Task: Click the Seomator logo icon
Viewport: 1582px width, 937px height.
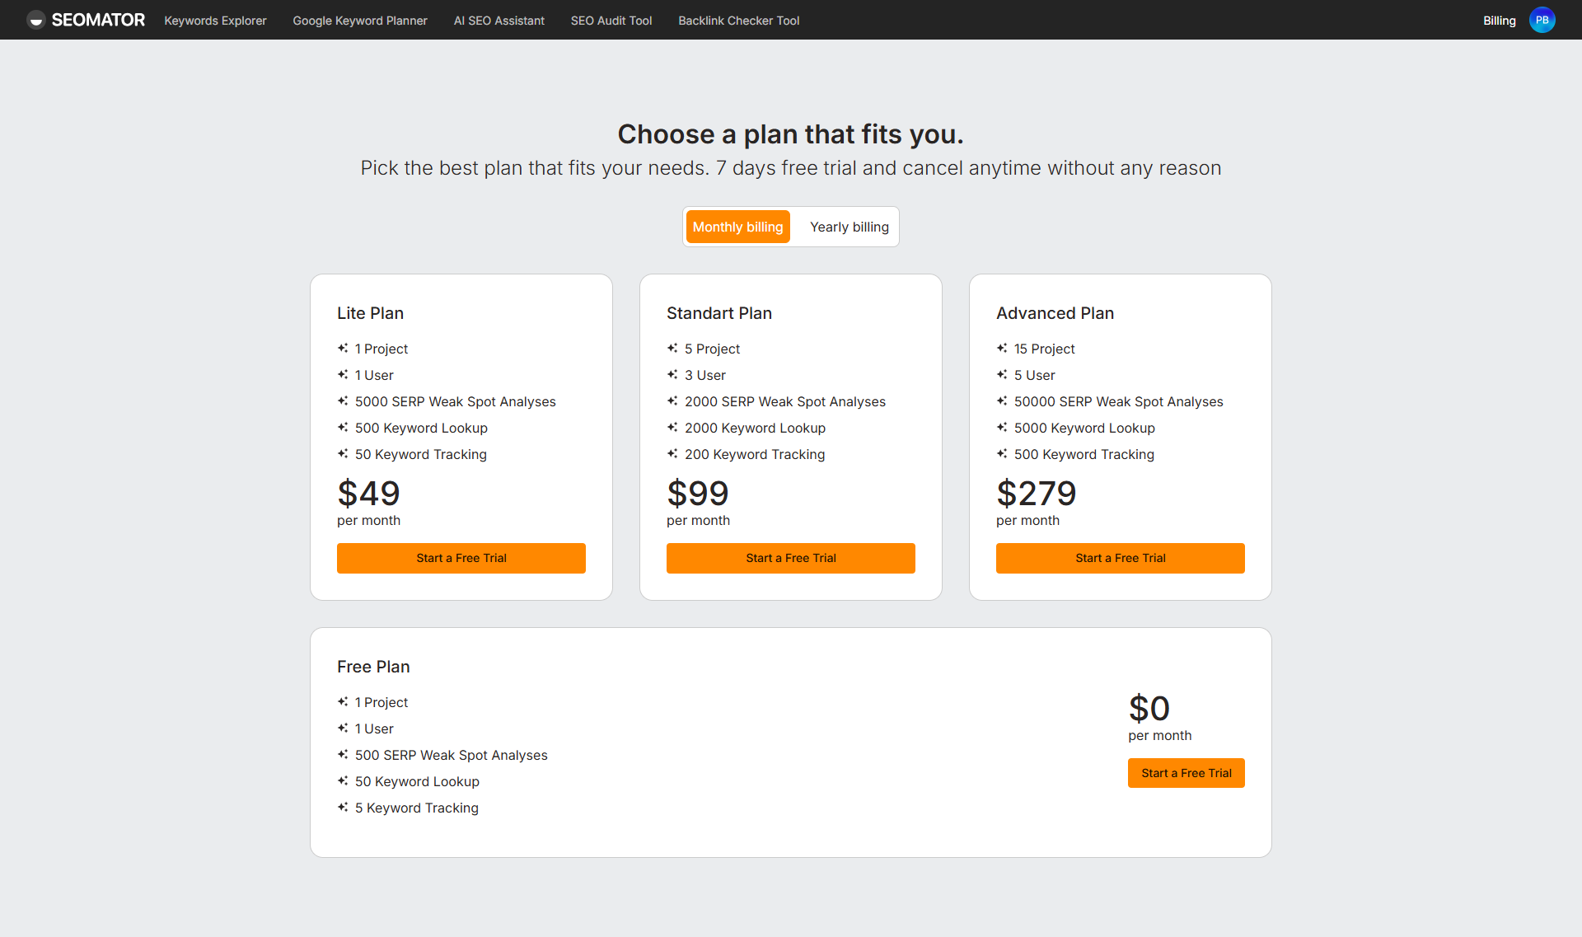Action: coord(35,20)
